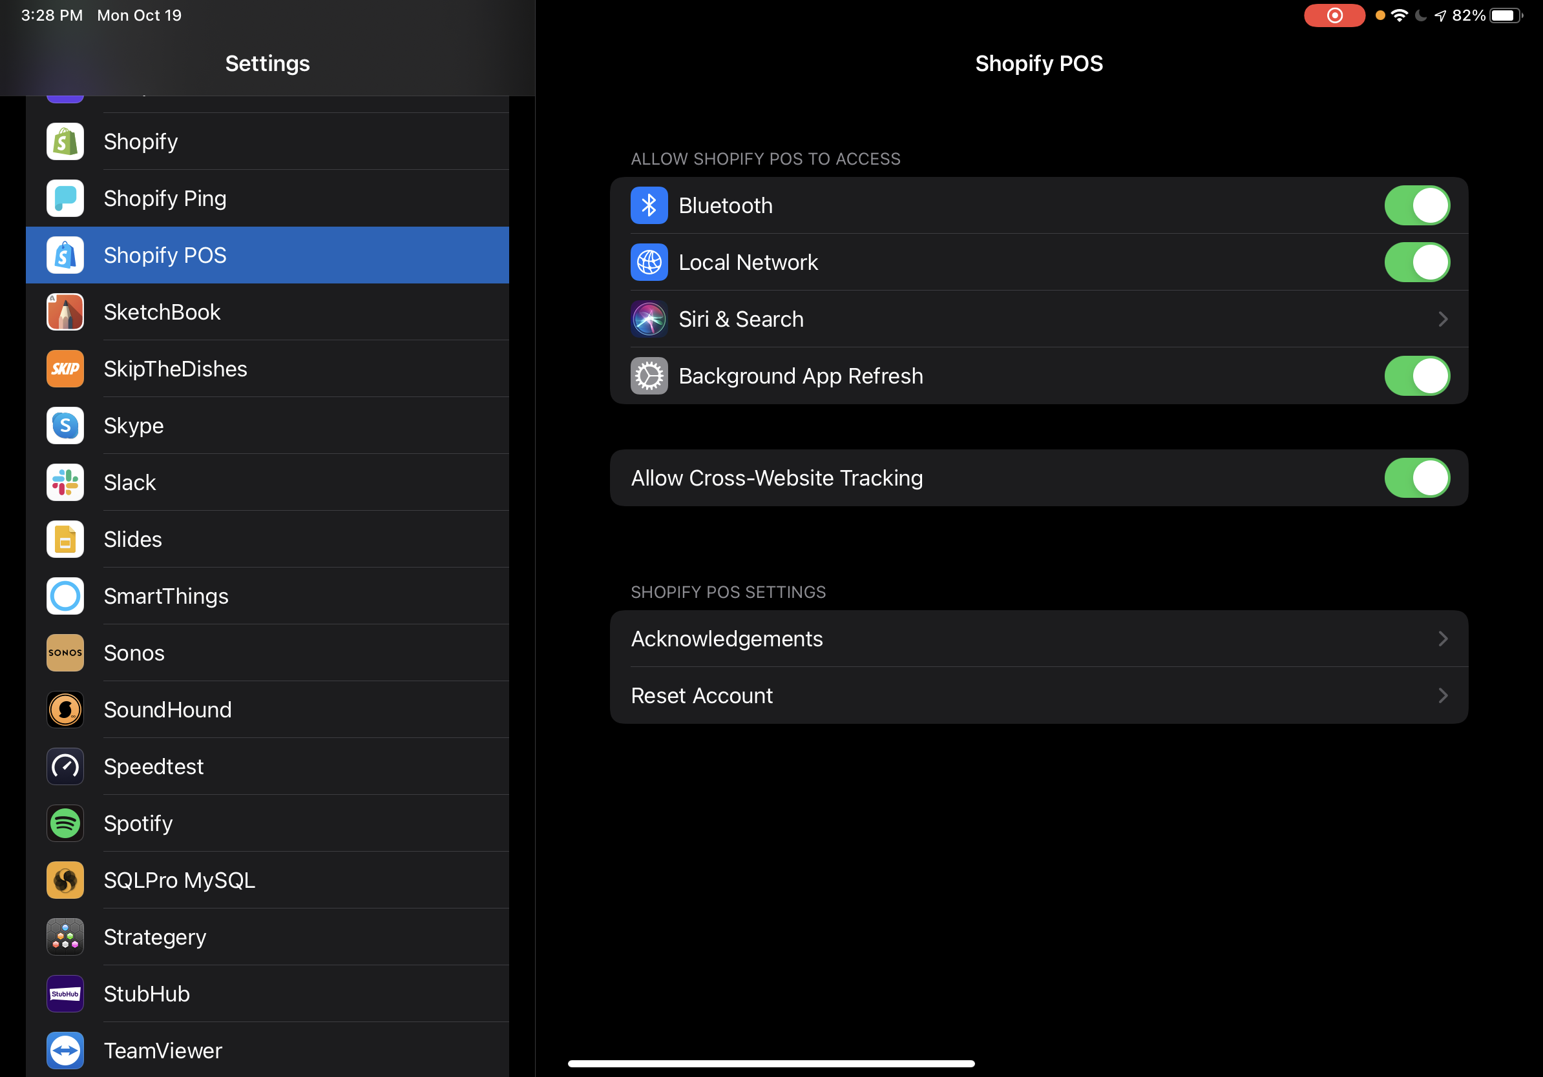
Task: Click the Bluetooth label text
Action: [x=726, y=205]
